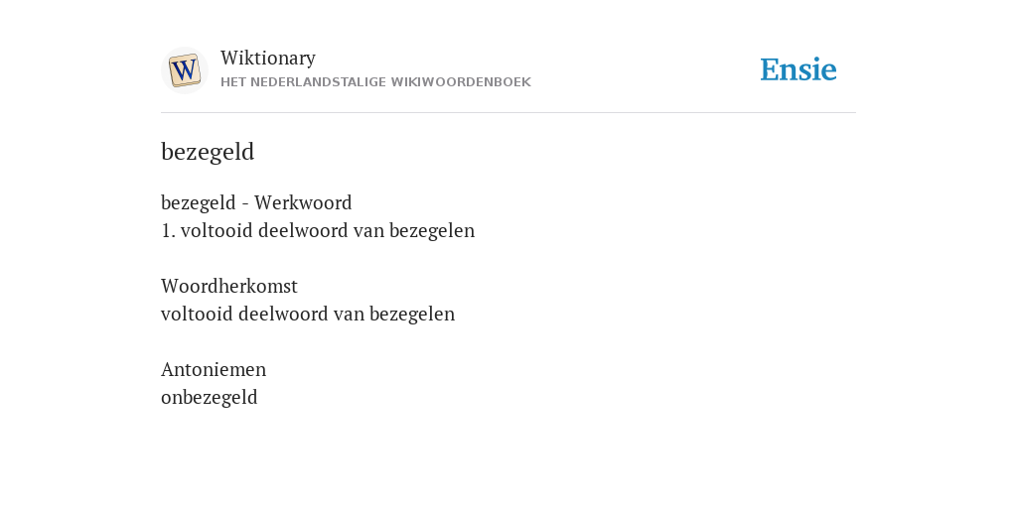Click the Wiktionary source title
This screenshot has height=508, width=1017.
tap(268, 58)
